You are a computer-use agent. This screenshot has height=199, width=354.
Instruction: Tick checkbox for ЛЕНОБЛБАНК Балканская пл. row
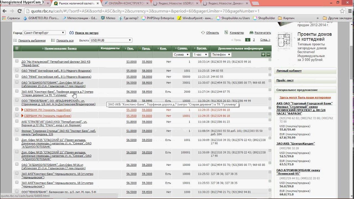coord(17,192)
